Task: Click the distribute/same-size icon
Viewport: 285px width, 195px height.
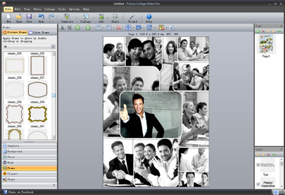Action: pos(149,28)
